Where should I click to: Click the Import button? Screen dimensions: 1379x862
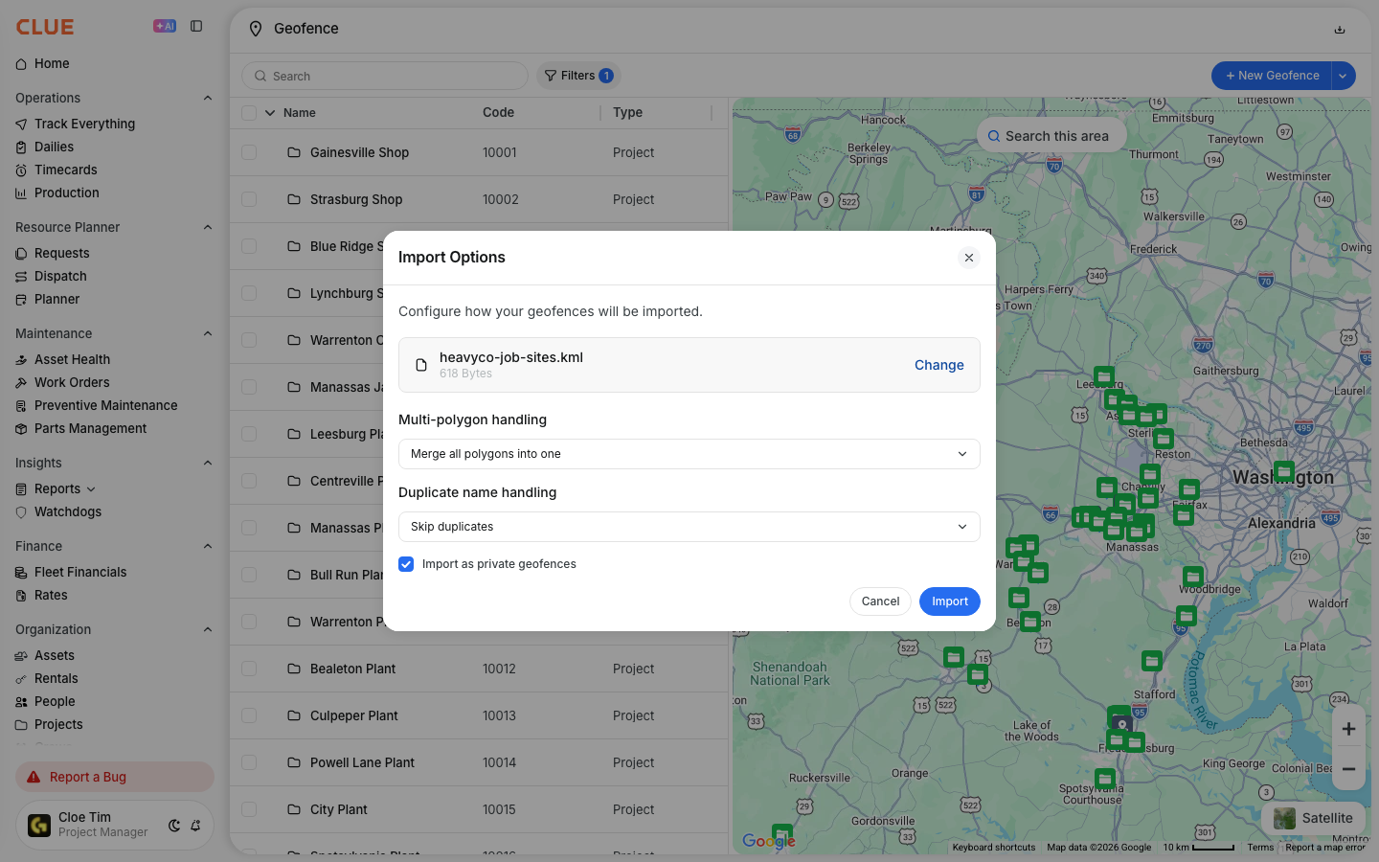(950, 601)
